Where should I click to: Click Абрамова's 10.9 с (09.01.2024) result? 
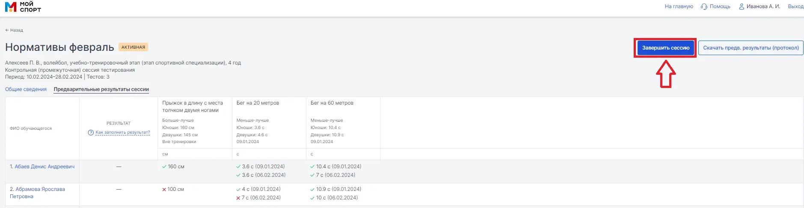click(x=335, y=189)
